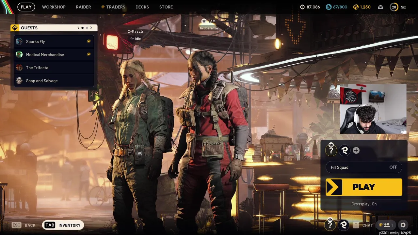Switch to the WORKSHOP tab

click(54, 7)
